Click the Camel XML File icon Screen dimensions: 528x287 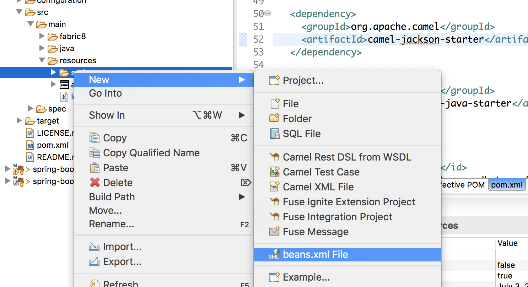click(274, 187)
